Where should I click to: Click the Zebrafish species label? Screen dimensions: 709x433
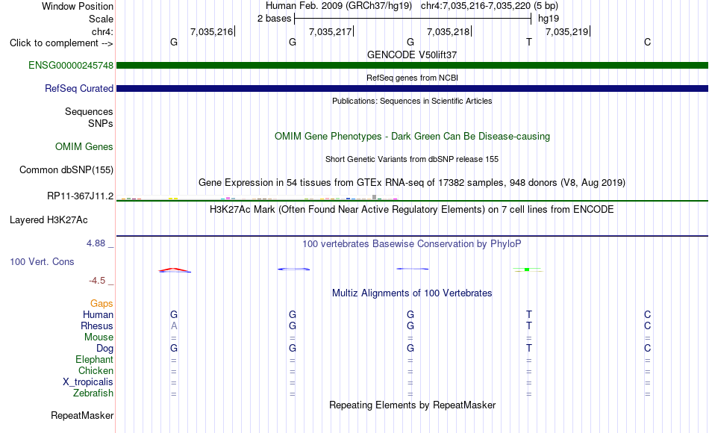click(x=93, y=393)
